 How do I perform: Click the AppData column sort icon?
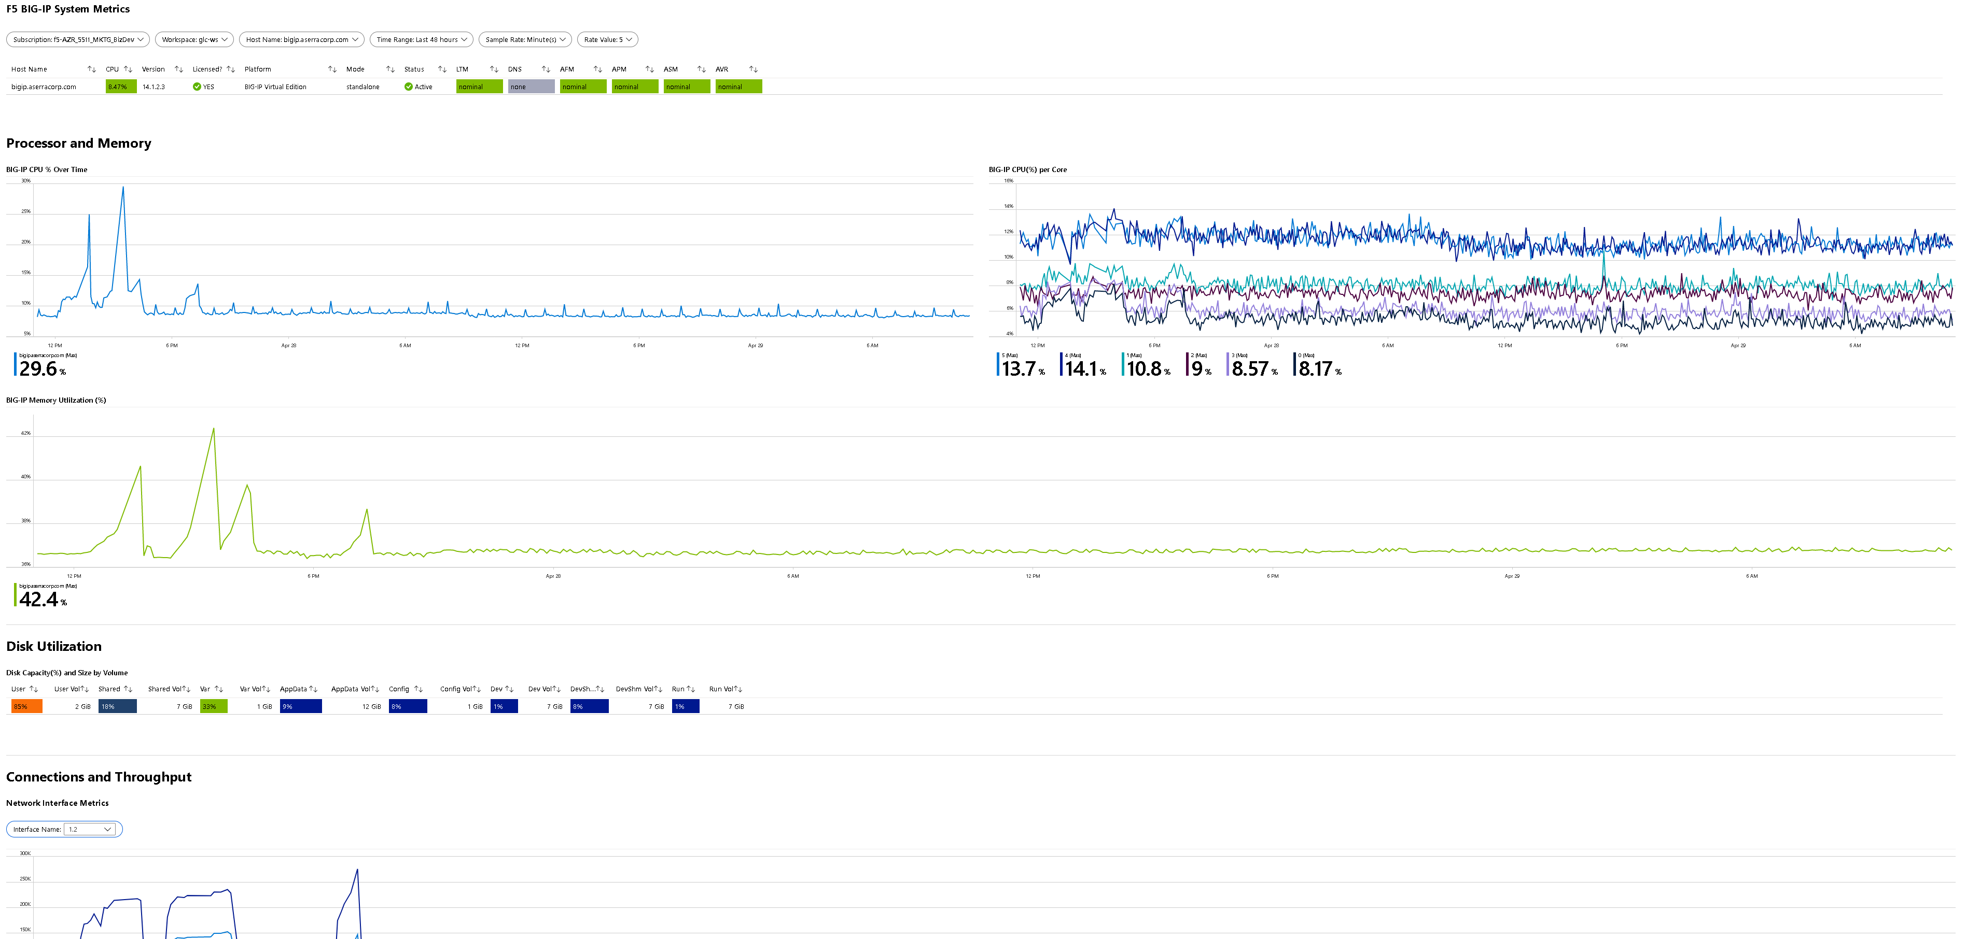pyautogui.click(x=313, y=690)
